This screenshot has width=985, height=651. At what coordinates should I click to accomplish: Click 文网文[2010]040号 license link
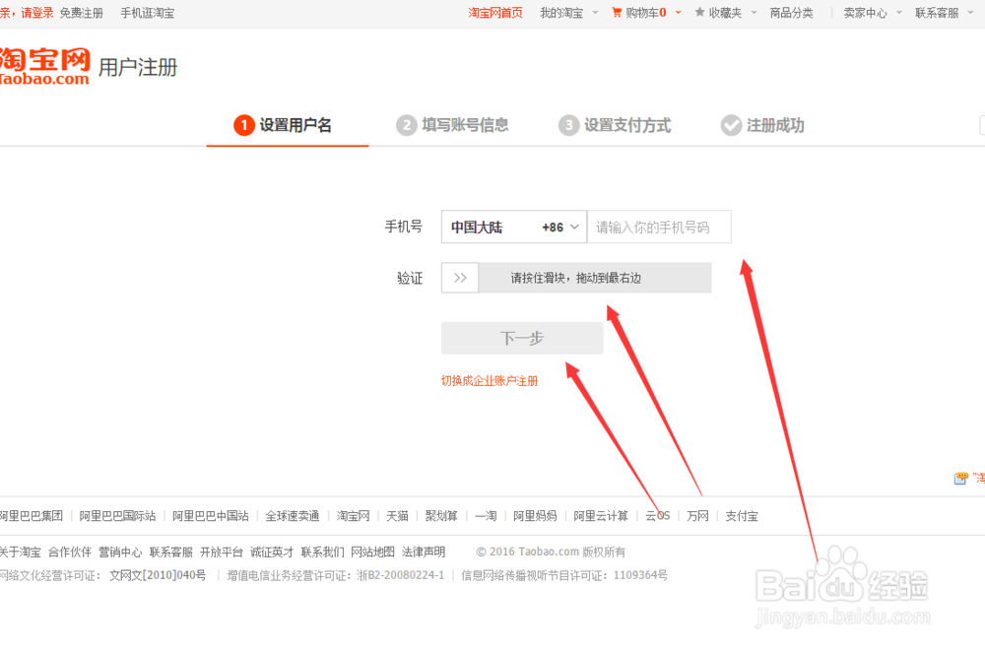[x=158, y=575]
